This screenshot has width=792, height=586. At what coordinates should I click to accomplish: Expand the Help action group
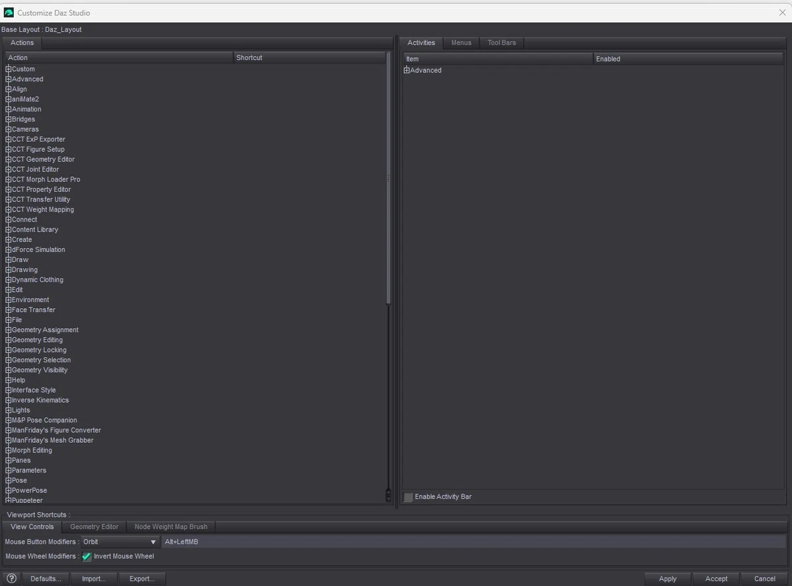tap(9, 380)
